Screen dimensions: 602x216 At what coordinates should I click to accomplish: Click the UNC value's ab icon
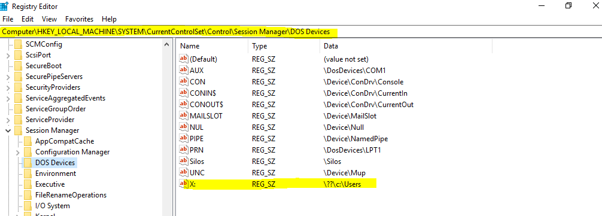184,173
